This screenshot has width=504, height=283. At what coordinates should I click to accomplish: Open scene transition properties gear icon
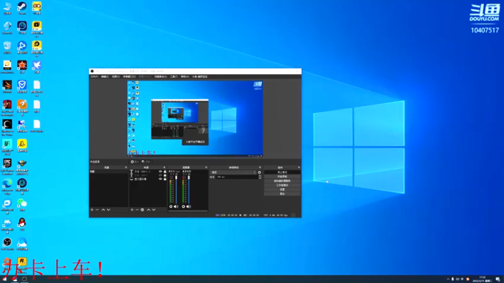(x=260, y=172)
